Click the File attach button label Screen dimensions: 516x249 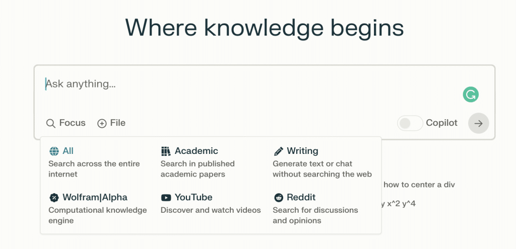[118, 123]
